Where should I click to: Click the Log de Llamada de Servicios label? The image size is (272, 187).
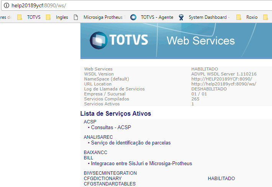pos(114,89)
